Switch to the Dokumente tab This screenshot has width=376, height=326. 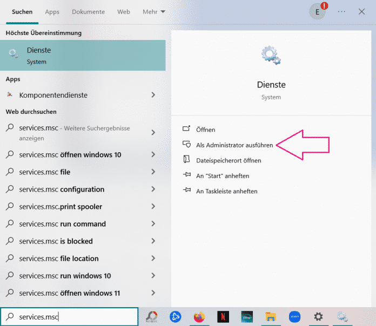point(88,11)
